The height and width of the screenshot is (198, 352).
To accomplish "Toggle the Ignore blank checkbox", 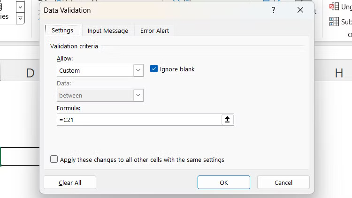I will coord(154,69).
